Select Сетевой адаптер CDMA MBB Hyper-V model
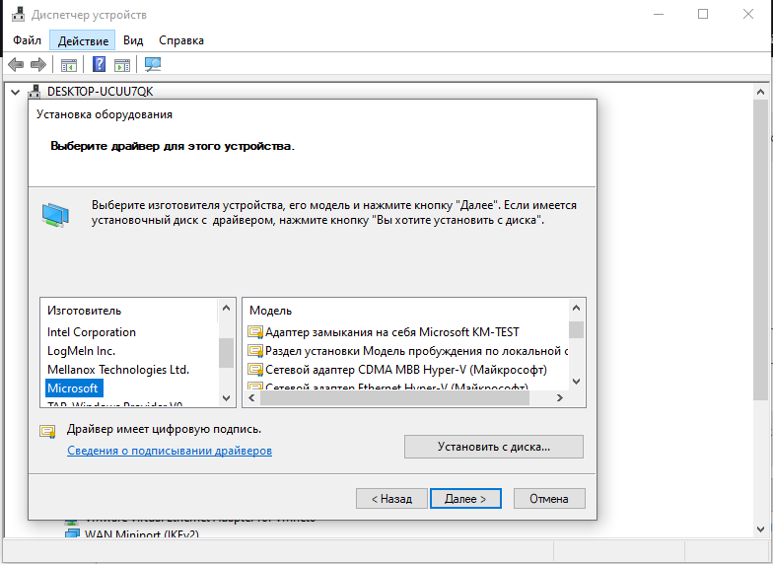The width and height of the screenshot is (773, 564). point(406,370)
